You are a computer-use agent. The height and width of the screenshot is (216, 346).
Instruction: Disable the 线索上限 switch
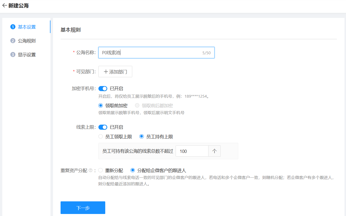pos(103,127)
